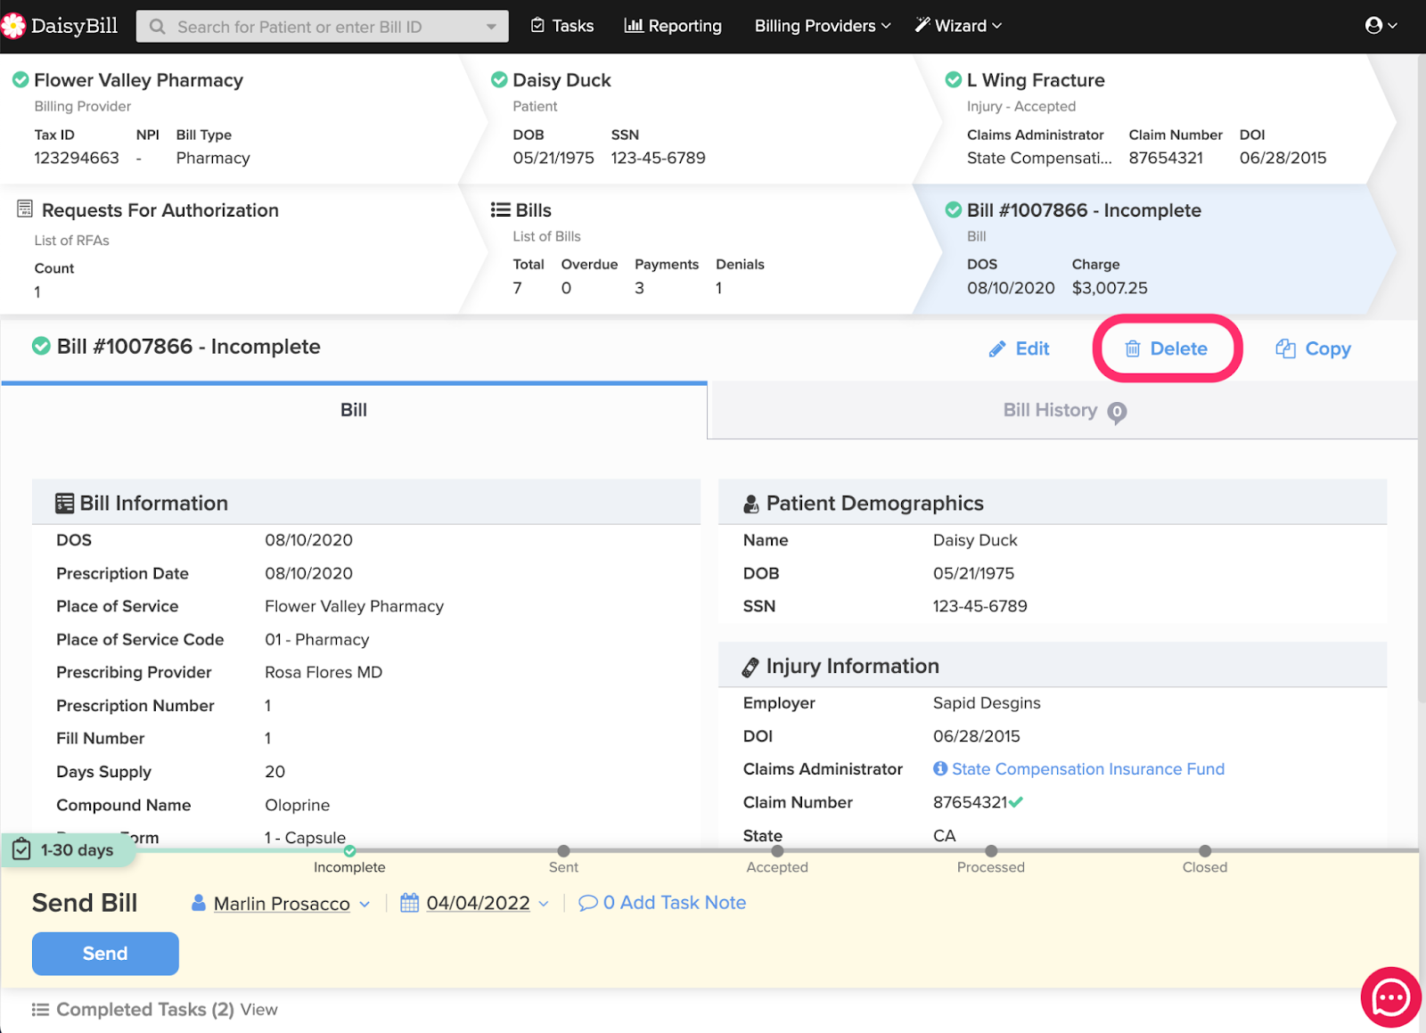Click the search magnifier icon

(158, 27)
